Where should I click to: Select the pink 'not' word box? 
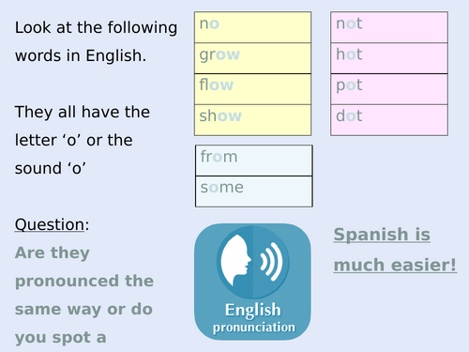389,27
